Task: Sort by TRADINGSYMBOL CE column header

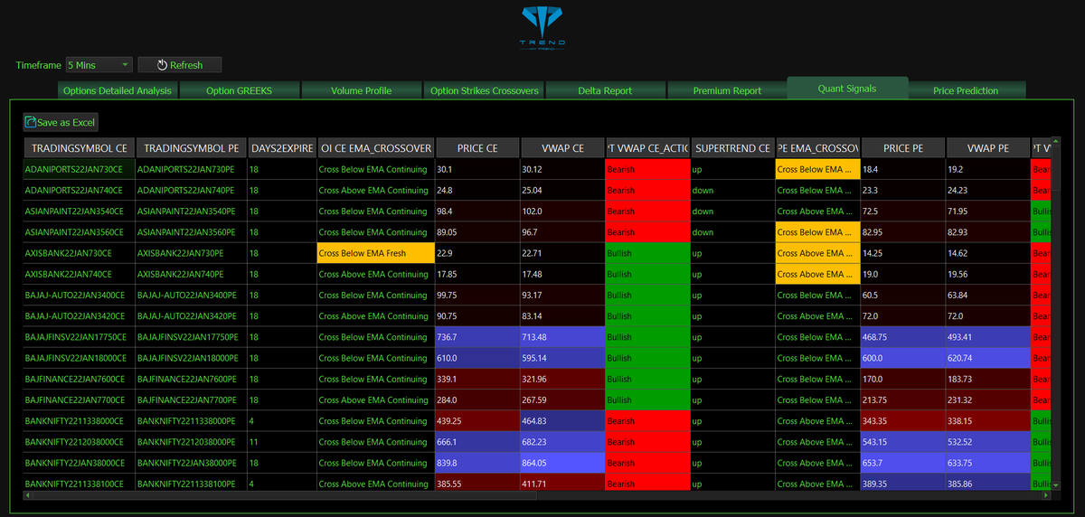Action: [79, 147]
